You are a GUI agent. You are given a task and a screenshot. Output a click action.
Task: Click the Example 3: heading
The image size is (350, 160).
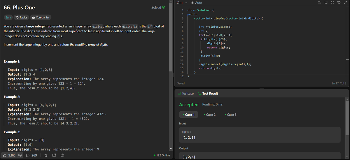coord(12,132)
